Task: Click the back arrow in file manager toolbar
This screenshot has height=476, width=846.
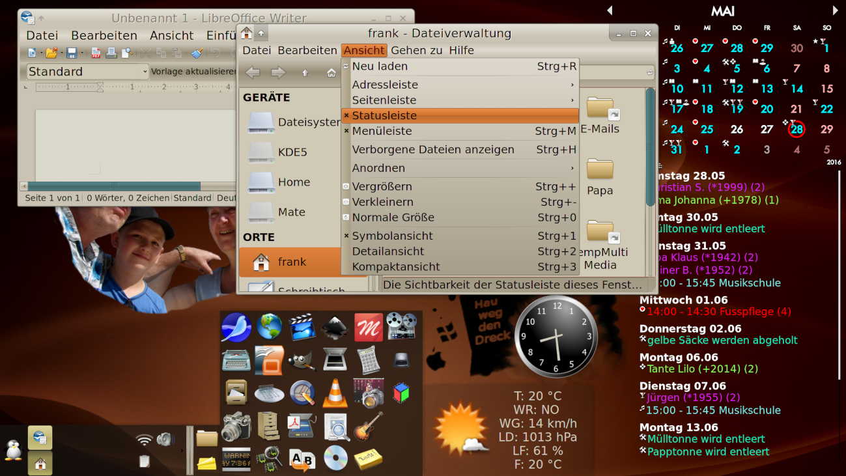Action: click(x=253, y=73)
